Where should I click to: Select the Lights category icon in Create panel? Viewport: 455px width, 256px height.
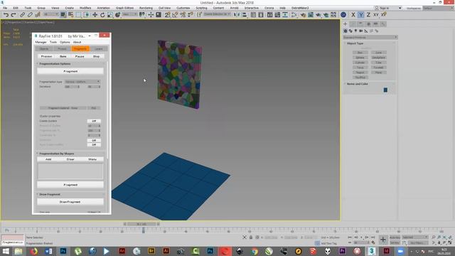coord(355,31)
